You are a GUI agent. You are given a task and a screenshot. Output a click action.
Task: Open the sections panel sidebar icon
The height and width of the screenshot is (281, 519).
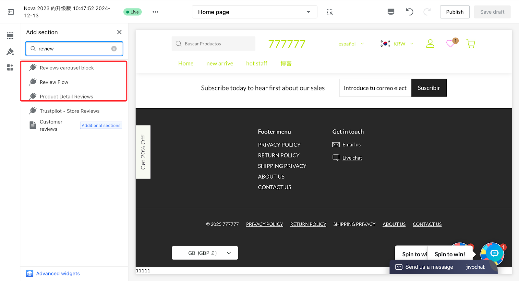coord(10,36)
